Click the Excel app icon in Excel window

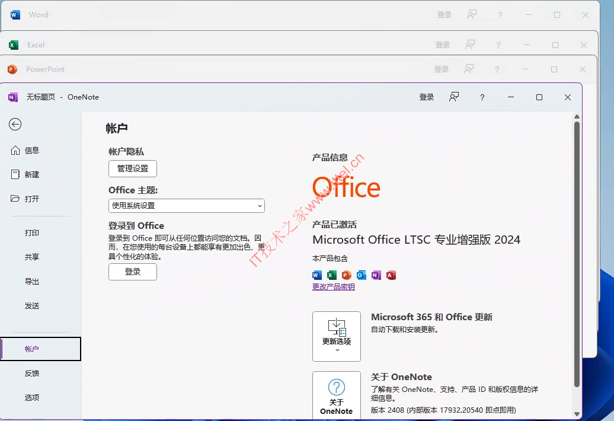click(14, 45)
